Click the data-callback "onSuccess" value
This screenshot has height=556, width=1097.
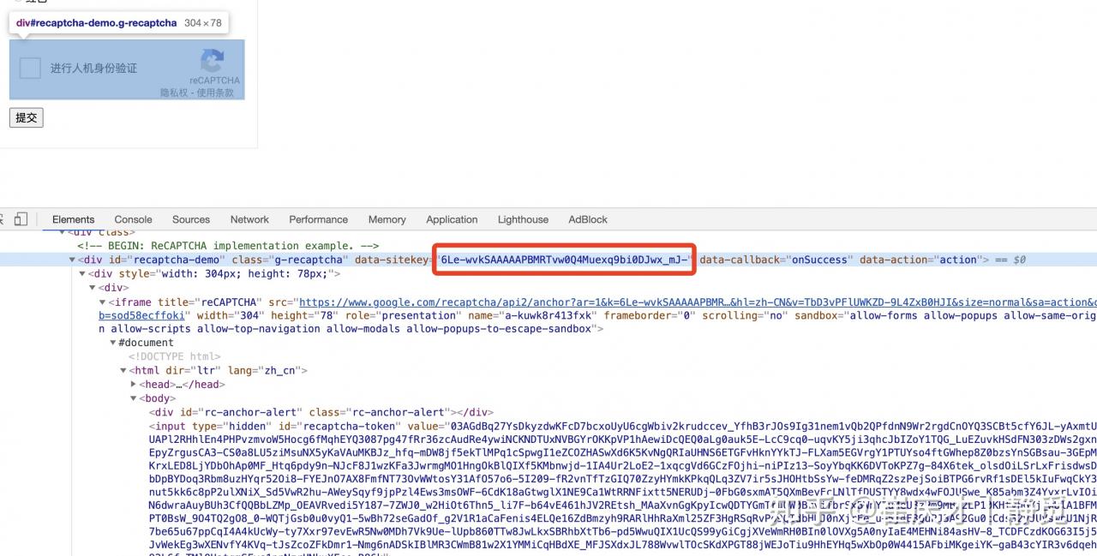pos(819,260)
